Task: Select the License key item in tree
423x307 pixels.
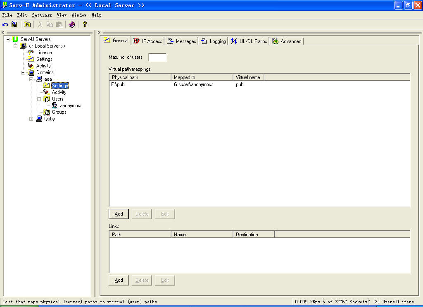Action: [x=44, y=53]
